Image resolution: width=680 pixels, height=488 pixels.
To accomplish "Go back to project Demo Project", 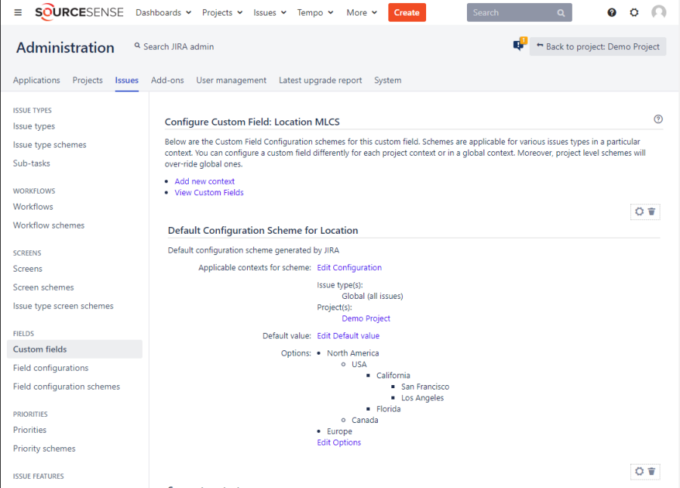I will point(598,46).
